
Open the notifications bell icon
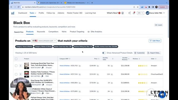[134, 13]
